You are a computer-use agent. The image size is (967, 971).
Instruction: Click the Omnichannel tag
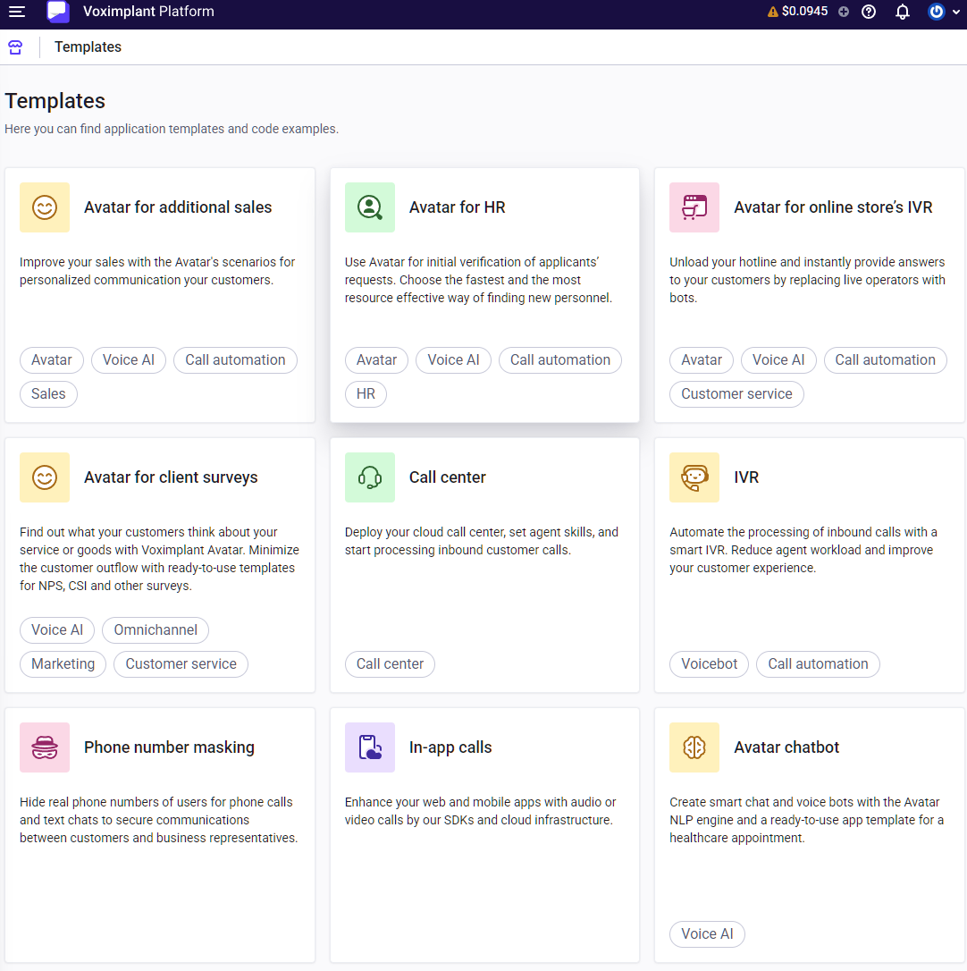click(x=156, y=629)
